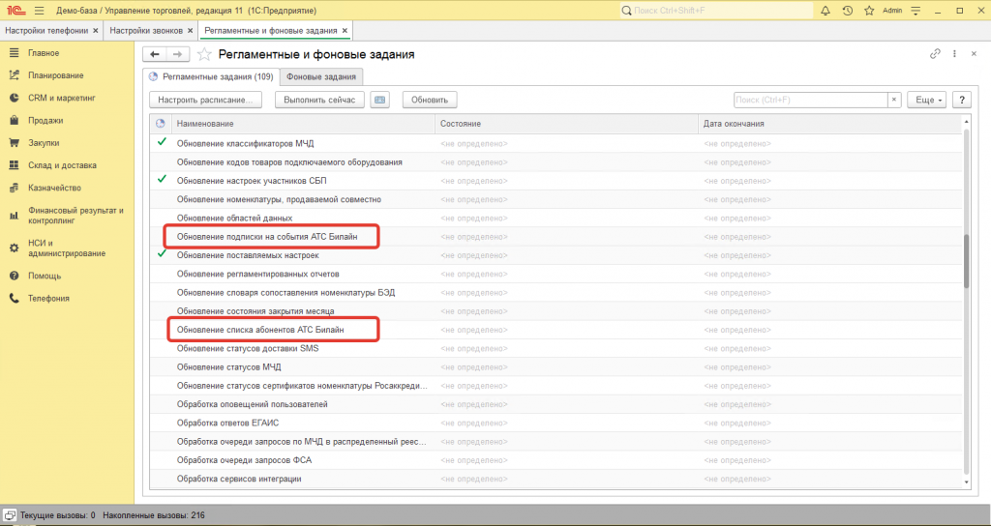The image size is (991, 526).
Task: Click the Телефония phone handset icon
Action: tap(14, 298)
